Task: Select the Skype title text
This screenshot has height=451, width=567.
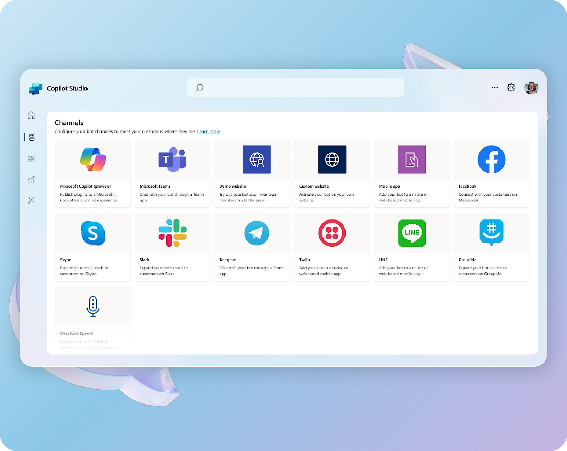Action: pos(66,260)
